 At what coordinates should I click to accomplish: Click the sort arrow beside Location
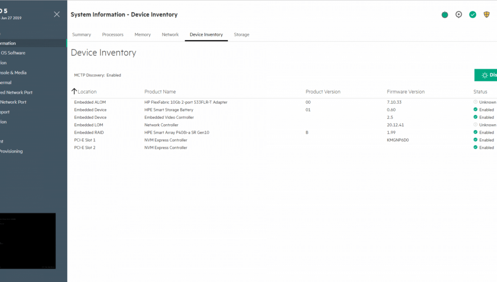pyautogui.click(x=74, y=91)
